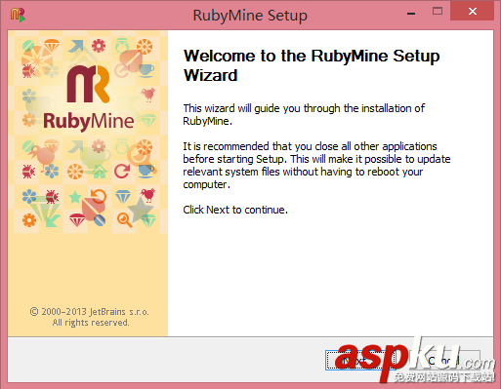This screenshot has width=501, height=389.
Task: Maximize the RubyMine Setup window
Action: point(438,12)
